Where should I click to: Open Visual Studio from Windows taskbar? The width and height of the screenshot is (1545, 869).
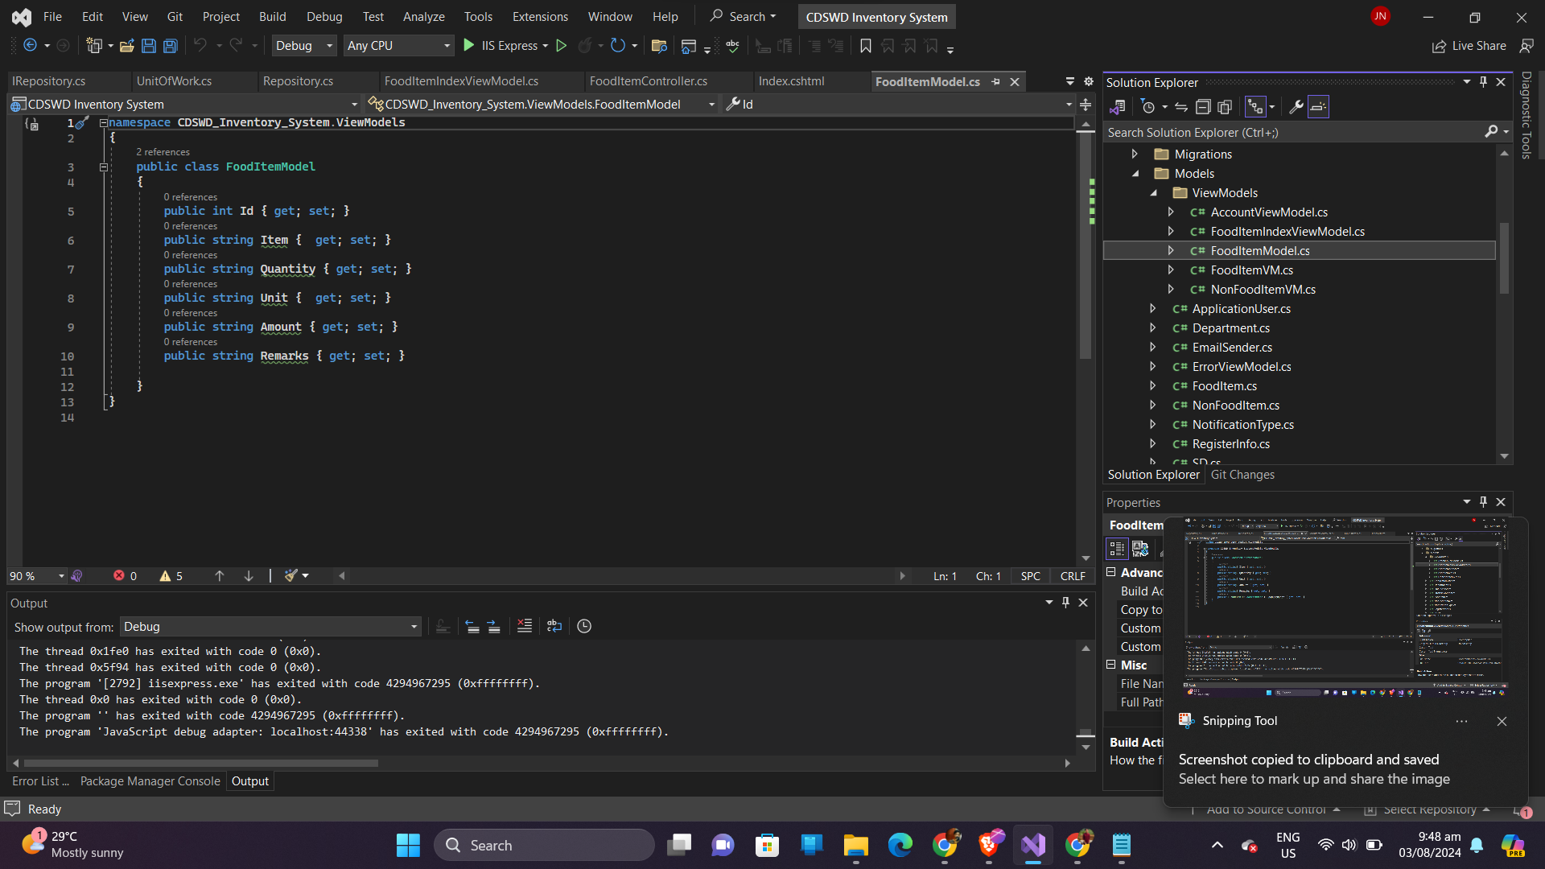click(1033, 845)
